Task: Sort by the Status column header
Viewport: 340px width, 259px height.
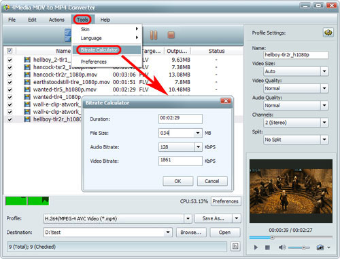Action: 216,51
